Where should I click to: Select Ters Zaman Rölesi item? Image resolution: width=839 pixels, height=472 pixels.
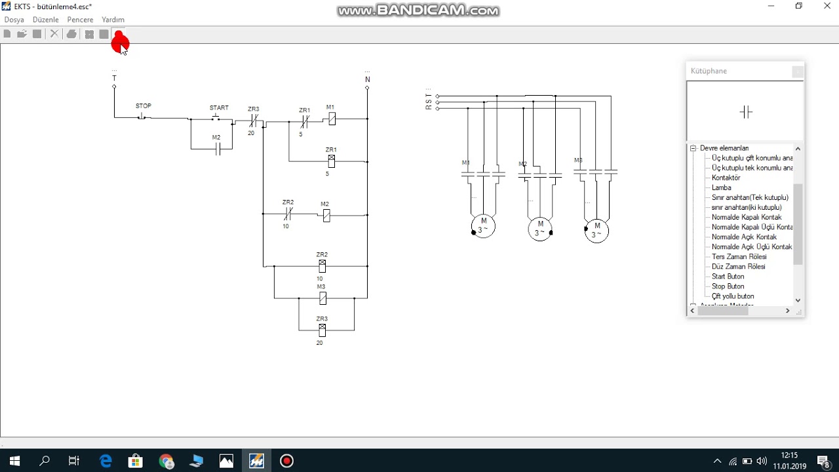pyautogui.click(x=739, y=256)
